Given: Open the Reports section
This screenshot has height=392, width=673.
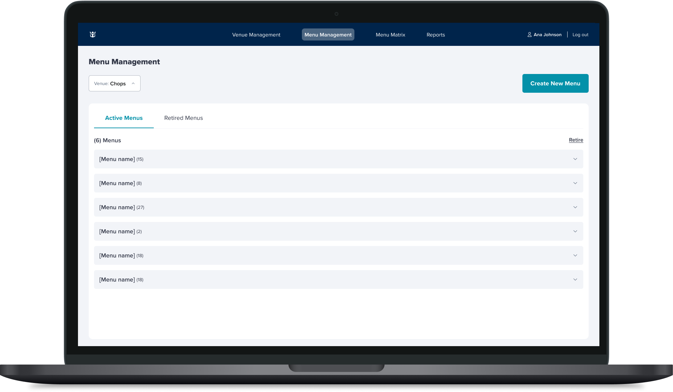Looking at the screenshot, I should coord(435,35).
